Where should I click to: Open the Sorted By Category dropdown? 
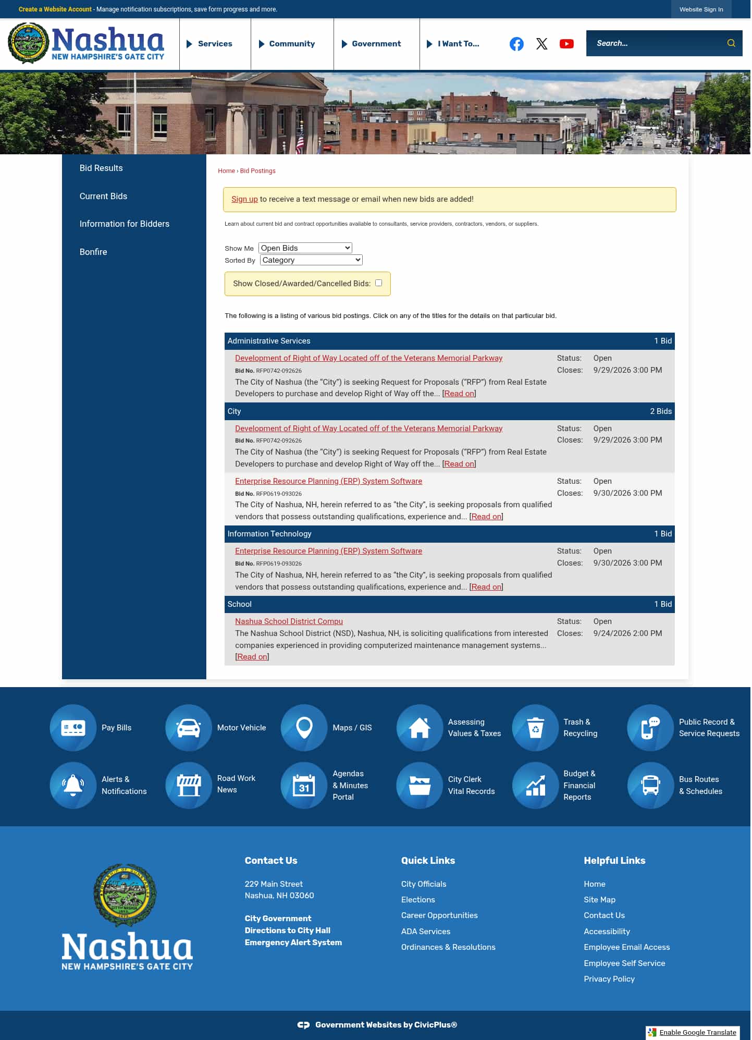(x=312, y=261)
